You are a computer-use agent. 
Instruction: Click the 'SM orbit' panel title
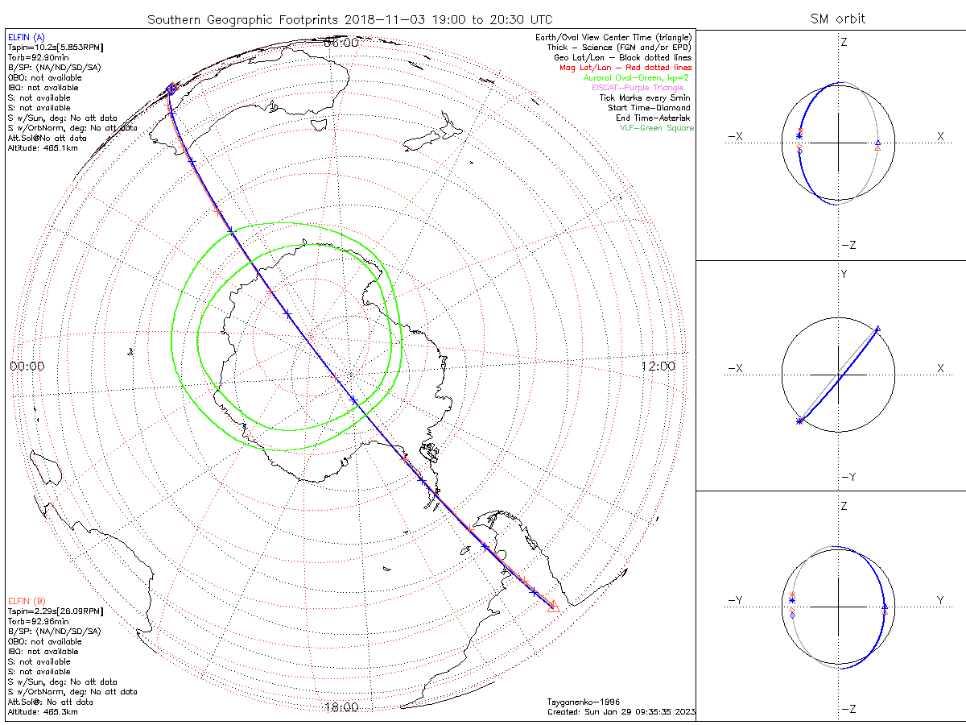coord(839,19)
